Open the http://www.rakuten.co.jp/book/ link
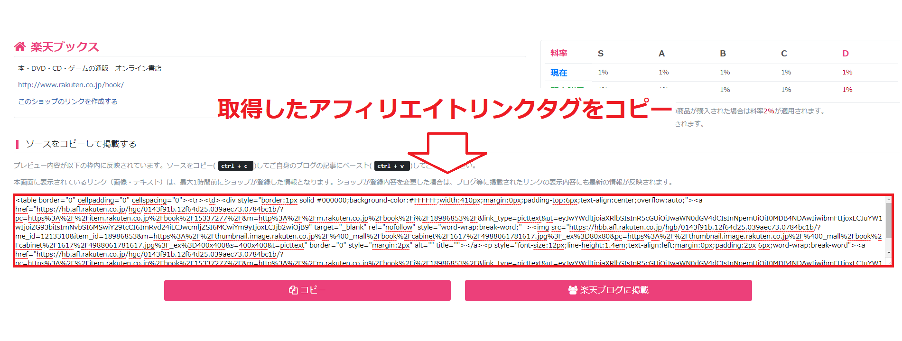The height and width of the screenshot is (341, 902). pos(71,85)
